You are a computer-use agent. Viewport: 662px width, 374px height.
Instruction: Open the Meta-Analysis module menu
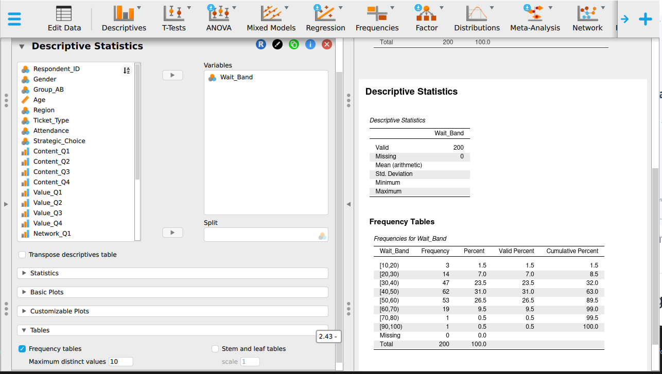[535, 19]
